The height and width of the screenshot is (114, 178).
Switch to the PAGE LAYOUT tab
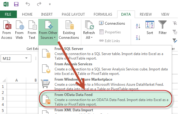click(x=73, y=14)
